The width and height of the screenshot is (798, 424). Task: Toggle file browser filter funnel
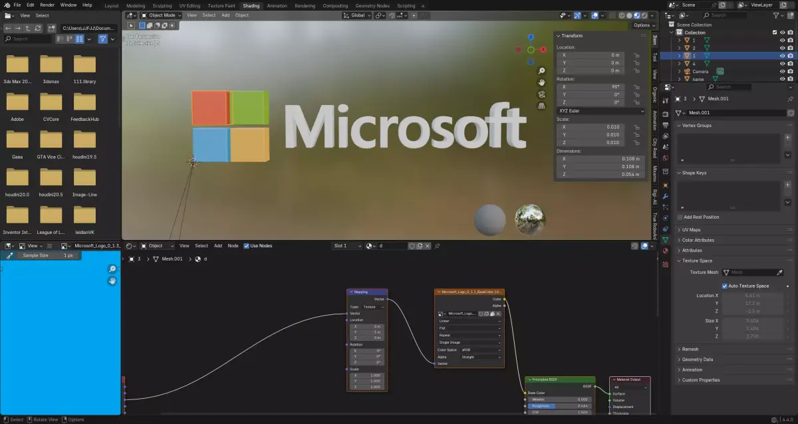[x=103, y=39]
